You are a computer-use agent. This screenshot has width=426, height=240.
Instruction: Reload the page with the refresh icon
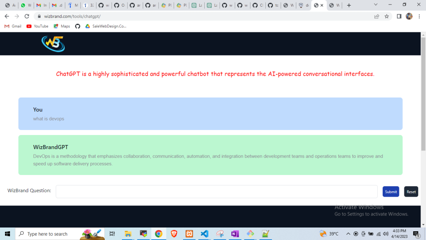[x=27, y=16]
